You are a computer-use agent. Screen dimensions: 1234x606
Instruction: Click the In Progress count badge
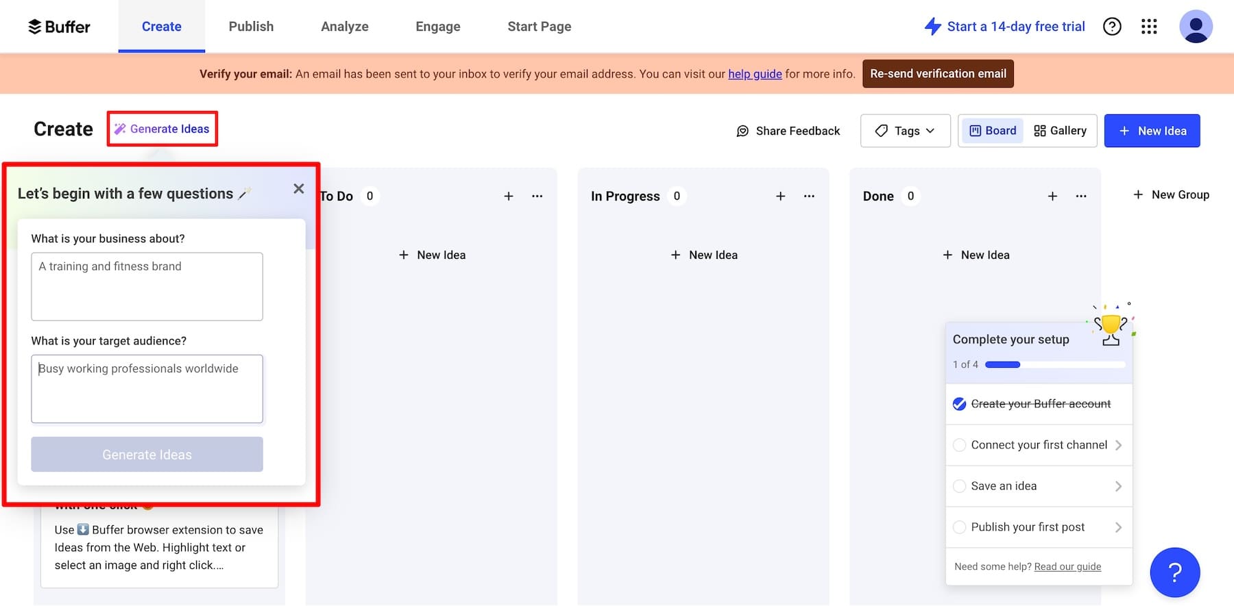pyautogui.click(x=677, y=197)
